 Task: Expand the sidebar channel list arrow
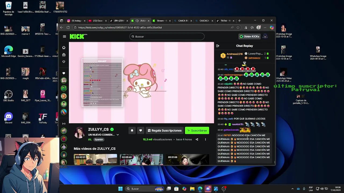[64, 124]
